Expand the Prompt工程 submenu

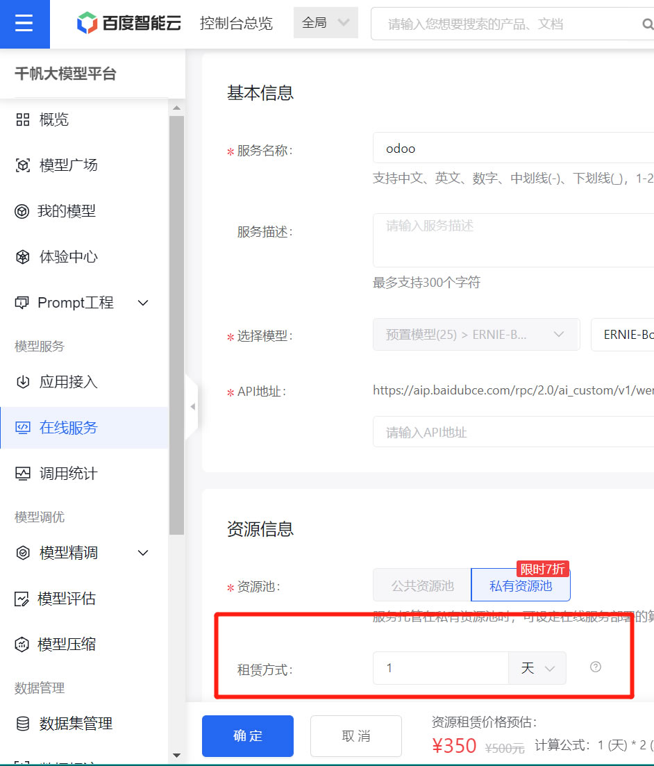[x=143, y=303]
